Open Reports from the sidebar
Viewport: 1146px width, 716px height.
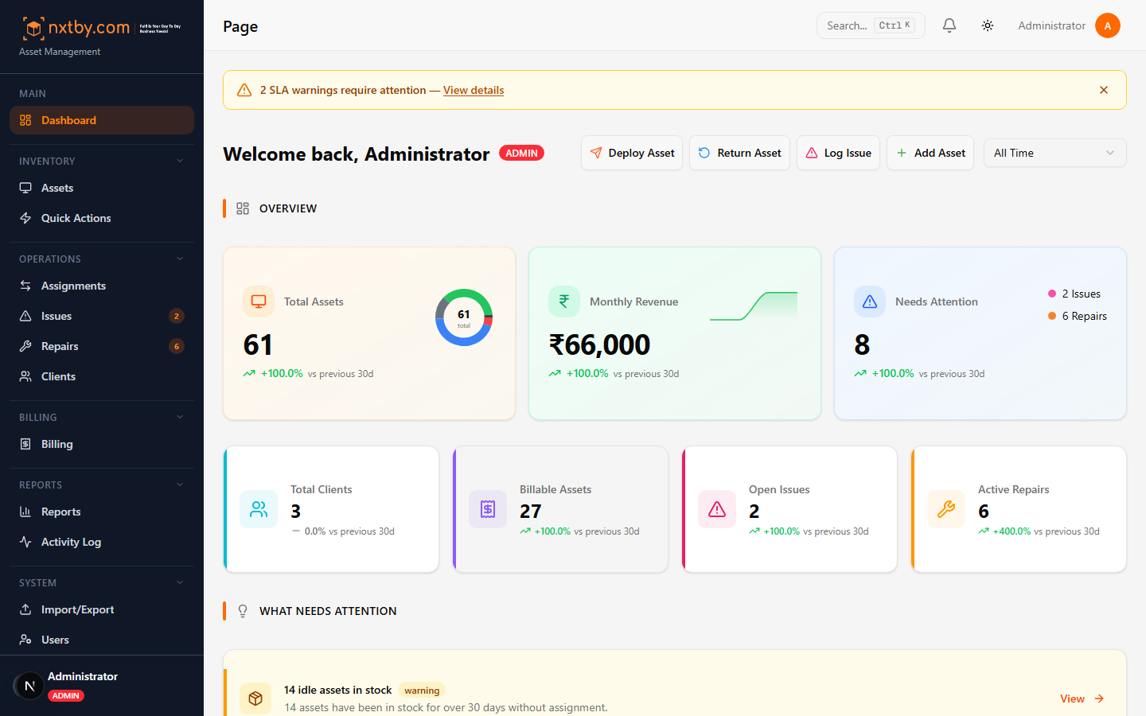[x=61, y=512]
